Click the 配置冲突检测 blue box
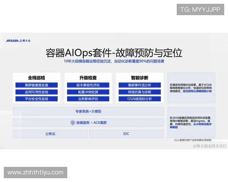This screenshot has height=182, width=228. point(88,92)
